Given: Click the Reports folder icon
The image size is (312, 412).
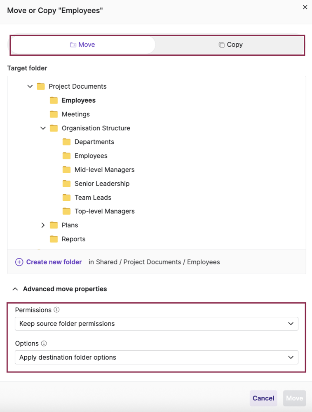Looking at the screenshot, I should pos(54,239).
